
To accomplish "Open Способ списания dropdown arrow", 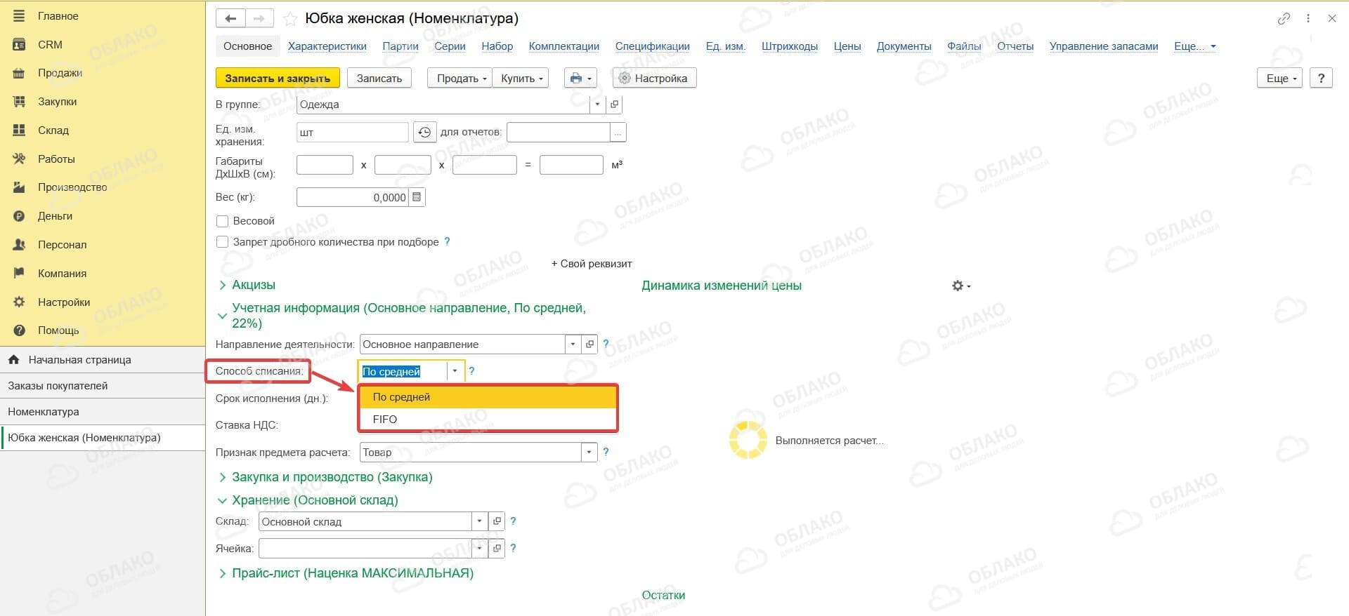I will click(x=455, y=371).
